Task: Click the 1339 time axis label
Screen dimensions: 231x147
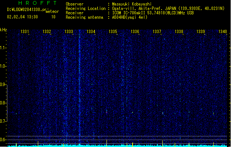Action: 201,31
